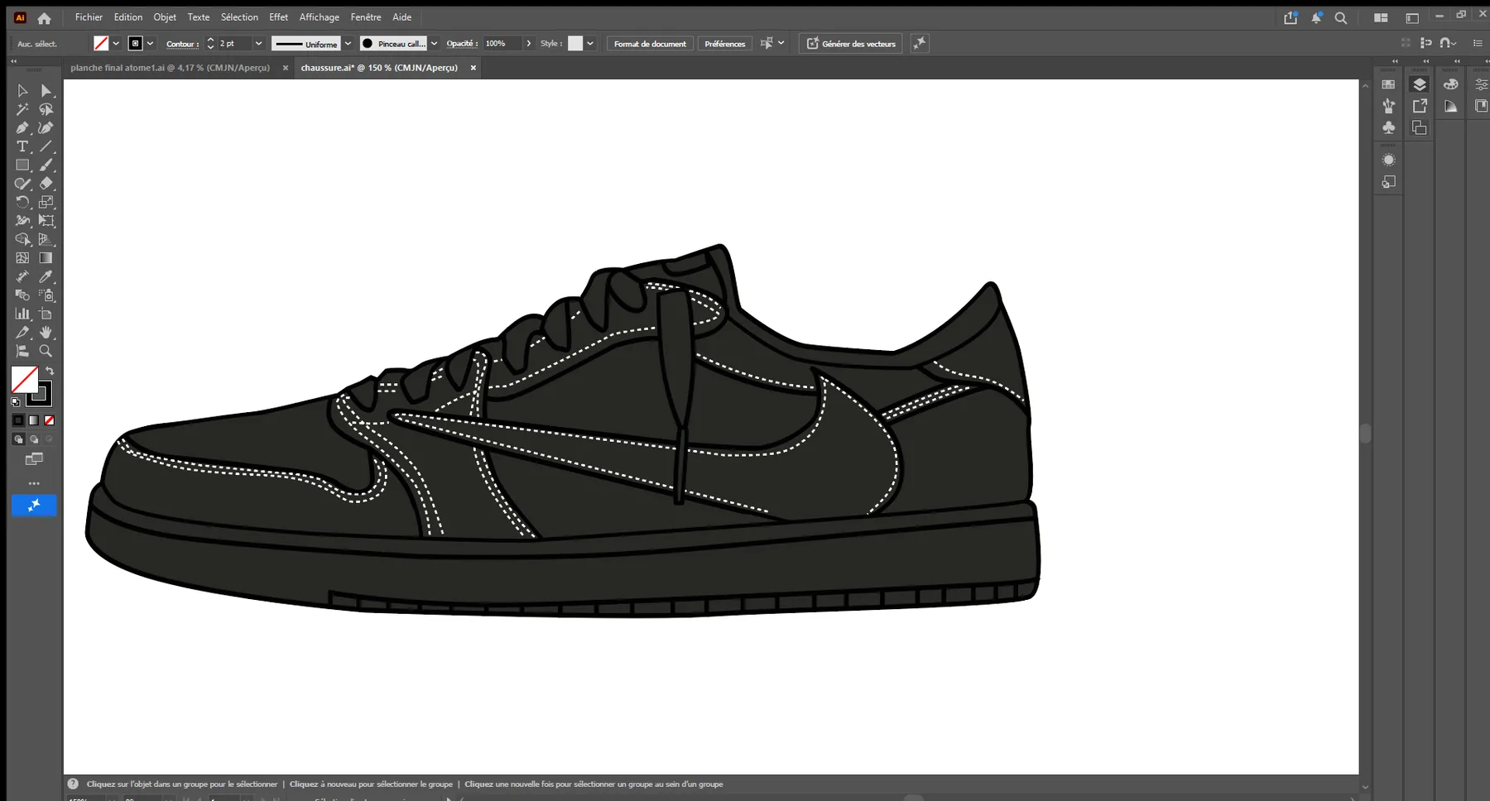1490x801 pixels.
Task: Open the Brushes panel icon
Action: pyautogui.click(x=1389, y=106)
